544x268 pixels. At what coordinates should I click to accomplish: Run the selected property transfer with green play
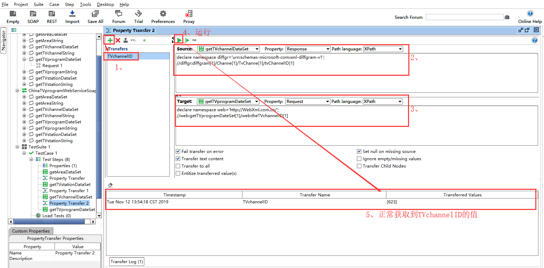[x=179, y=40]
